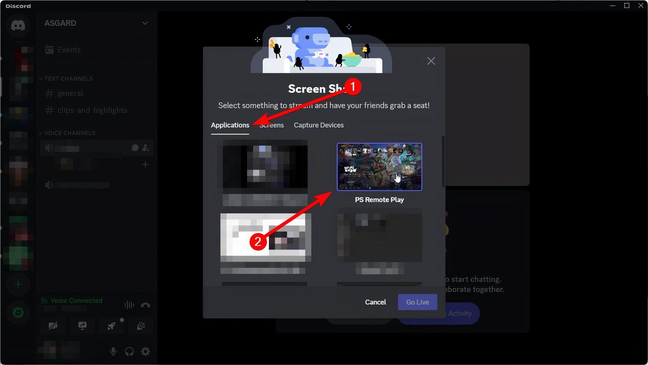
Task: Deafen yourself with the headphones icon
Action: [129, 351]
